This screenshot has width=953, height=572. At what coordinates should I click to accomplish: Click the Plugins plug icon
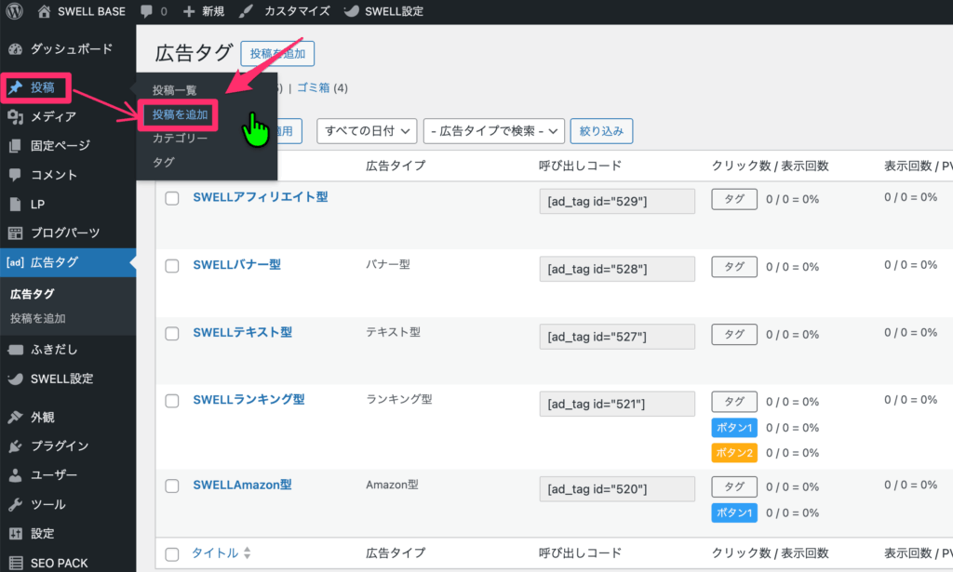(15, 446)
